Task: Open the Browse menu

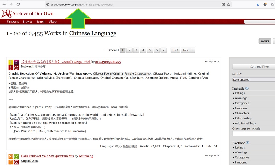Action: pos(28,21)
